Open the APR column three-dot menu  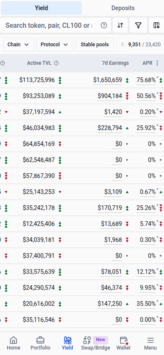(x=157, y=63)
